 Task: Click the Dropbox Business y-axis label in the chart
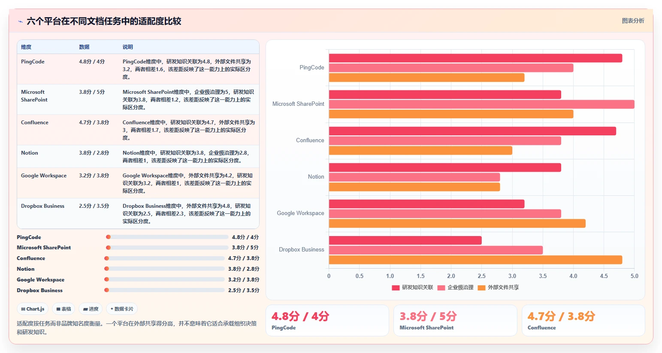[302, 250]
